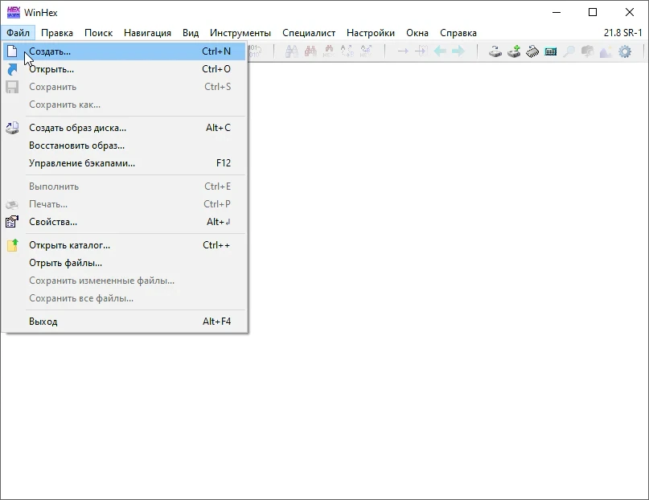The width and height of the screenshot is (649, 500).
Task: Open the Справка menu
Action: click(458, 33)
